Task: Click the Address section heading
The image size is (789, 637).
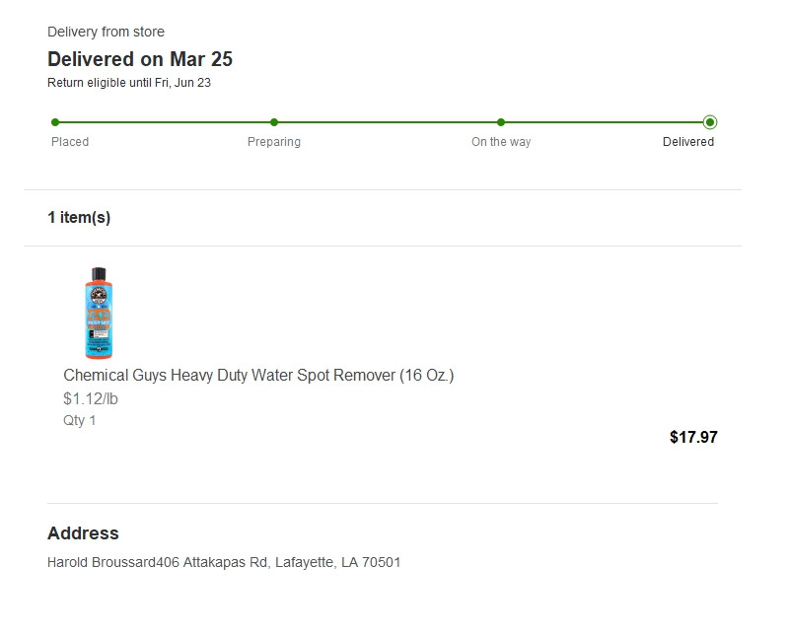Action: coord(83,532)
